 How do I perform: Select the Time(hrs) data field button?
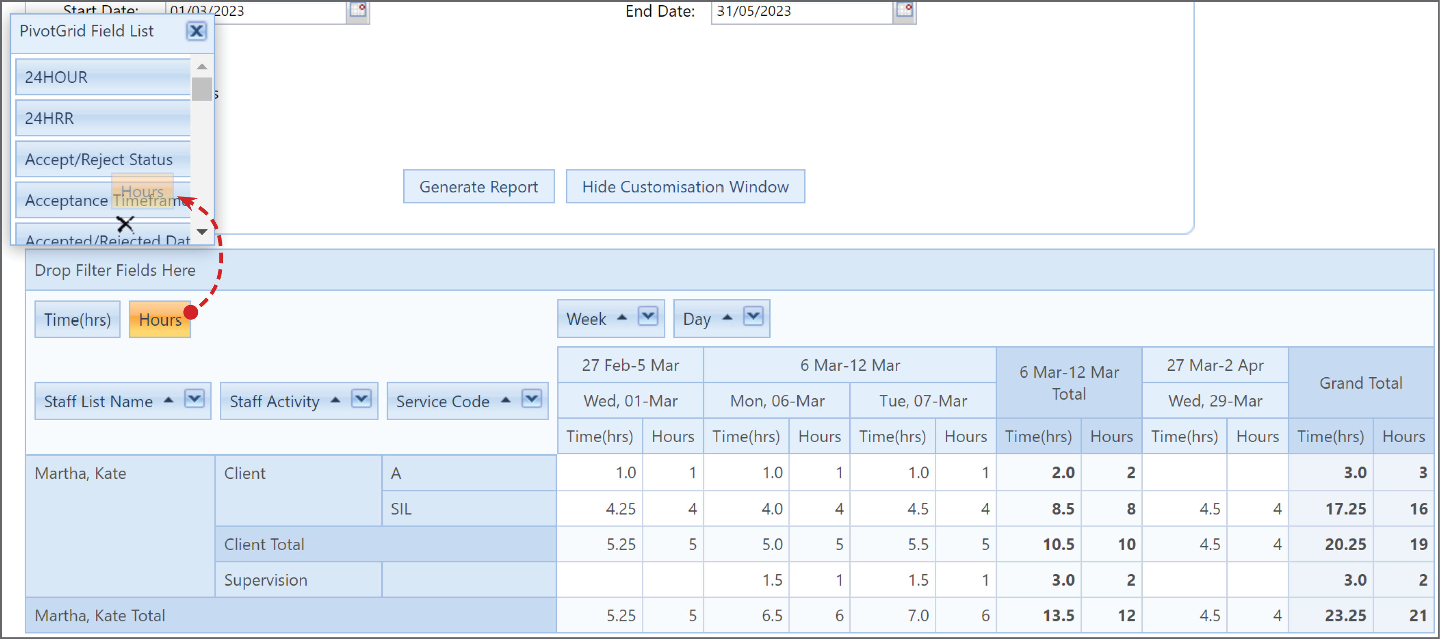tap(77, 319)
